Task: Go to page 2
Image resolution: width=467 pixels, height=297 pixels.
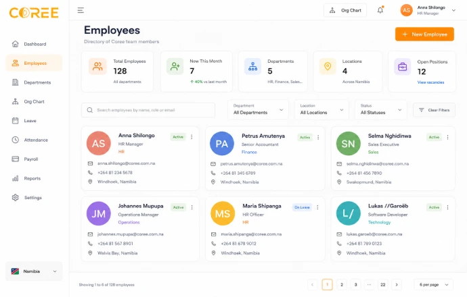Action: (342, 285)
